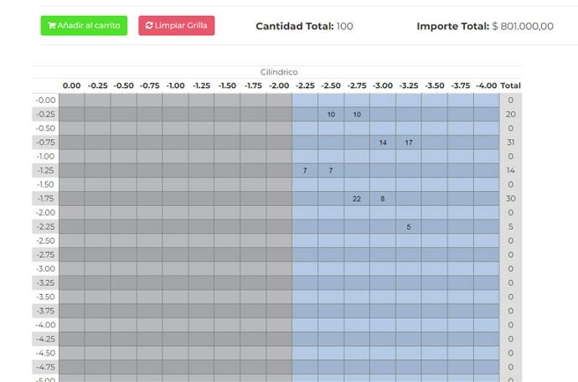Click the -3.00 row header label
This screenshot has height=382, width=578.
point(45,269)
